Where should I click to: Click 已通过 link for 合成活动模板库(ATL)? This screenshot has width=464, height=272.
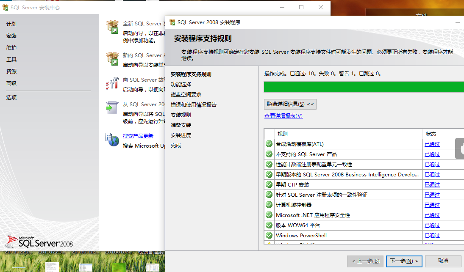(x=432, y=144)
